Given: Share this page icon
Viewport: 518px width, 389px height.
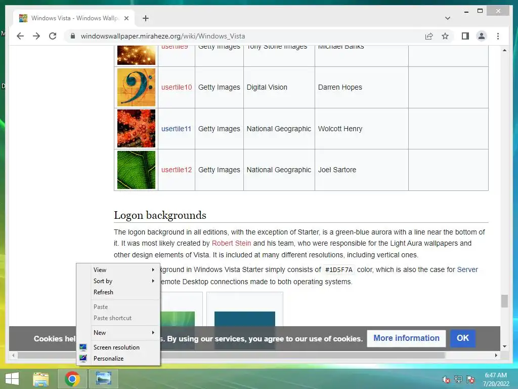Looking at the screenshot, I should click(429, 36).
